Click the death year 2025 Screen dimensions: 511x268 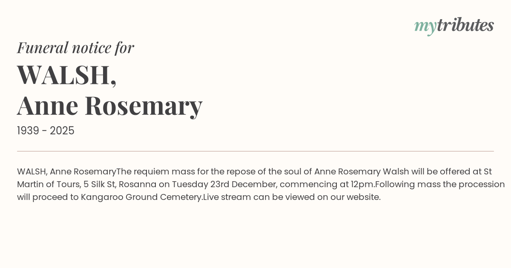pos(62,131)
